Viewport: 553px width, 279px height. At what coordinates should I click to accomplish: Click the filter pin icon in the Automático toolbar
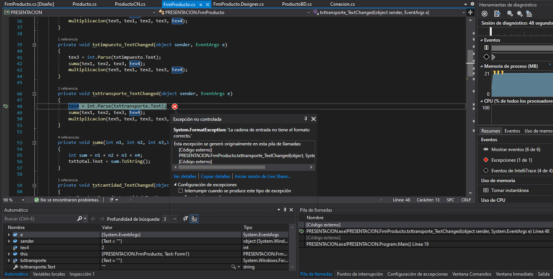(x=185, y=219)
